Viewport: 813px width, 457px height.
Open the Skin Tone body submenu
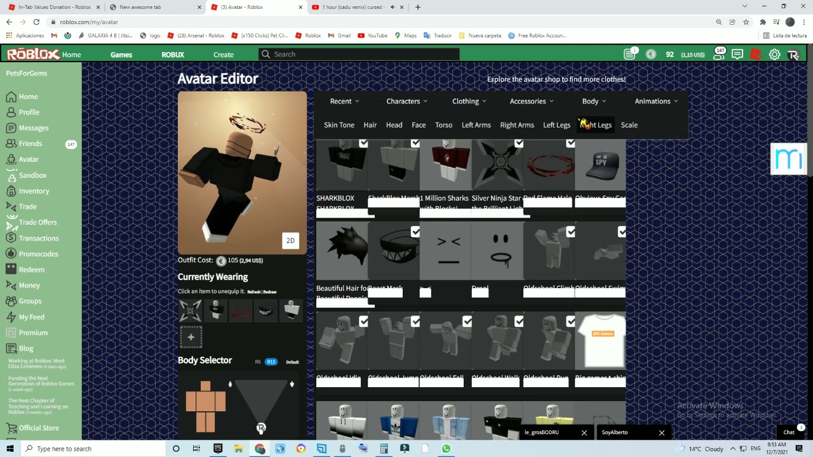(x=339, y=125)
